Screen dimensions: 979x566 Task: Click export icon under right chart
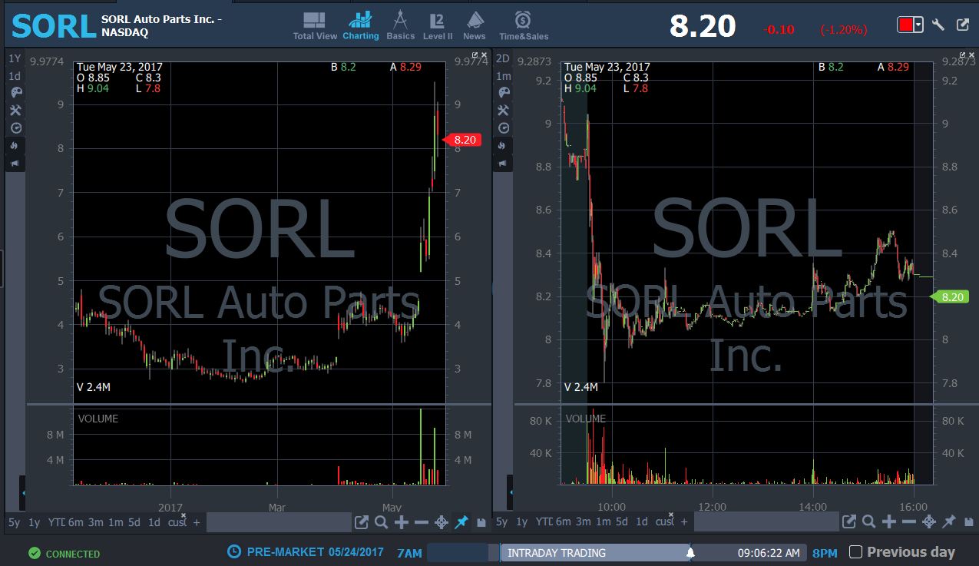point(849,522)
